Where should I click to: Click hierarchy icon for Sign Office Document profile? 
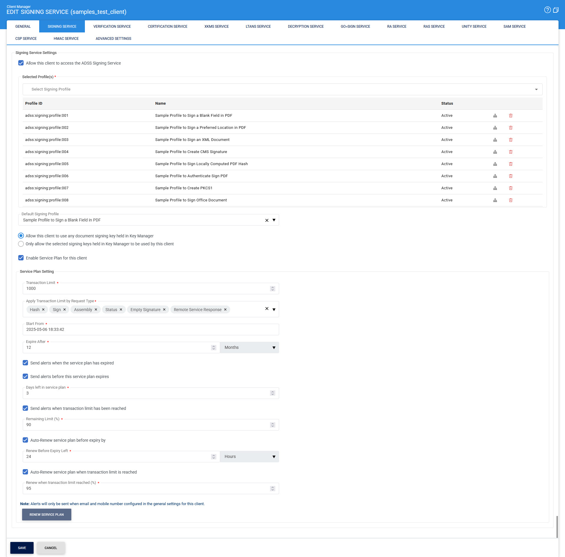tap(495, 200)
